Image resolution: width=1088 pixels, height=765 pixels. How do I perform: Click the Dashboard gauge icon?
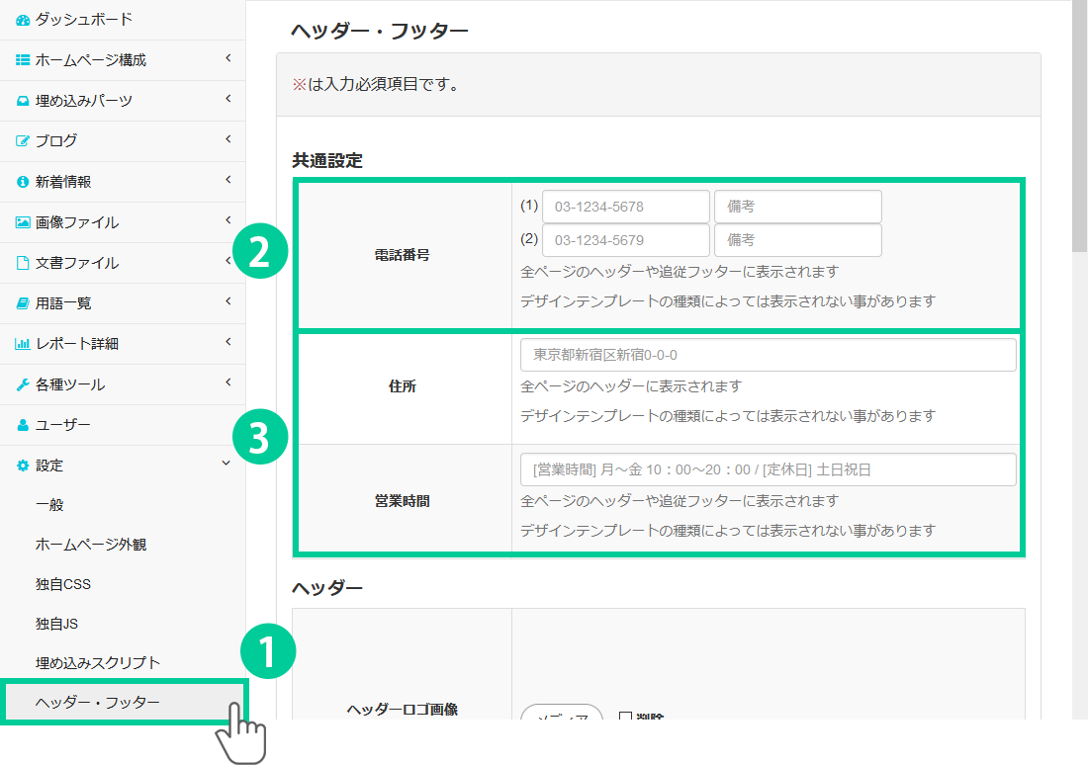pyautogui.click(x=23, y=20)
